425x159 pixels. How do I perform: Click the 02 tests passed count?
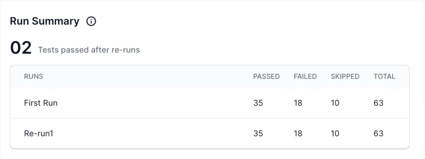click(x=21, y=48)
